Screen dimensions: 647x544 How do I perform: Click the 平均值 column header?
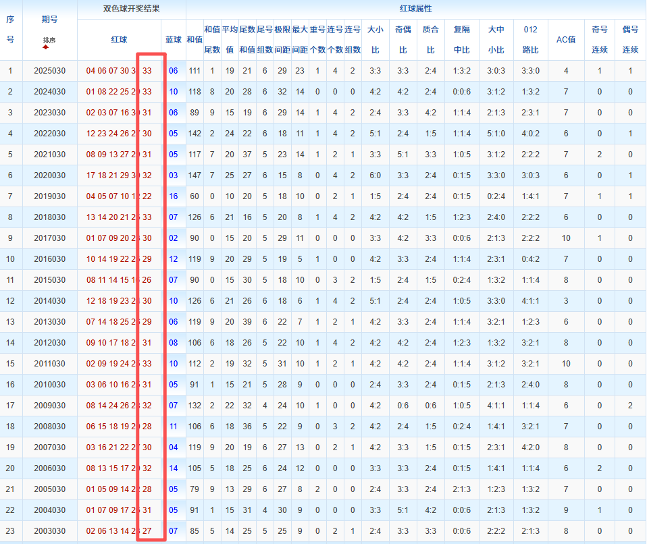point(230,40)
